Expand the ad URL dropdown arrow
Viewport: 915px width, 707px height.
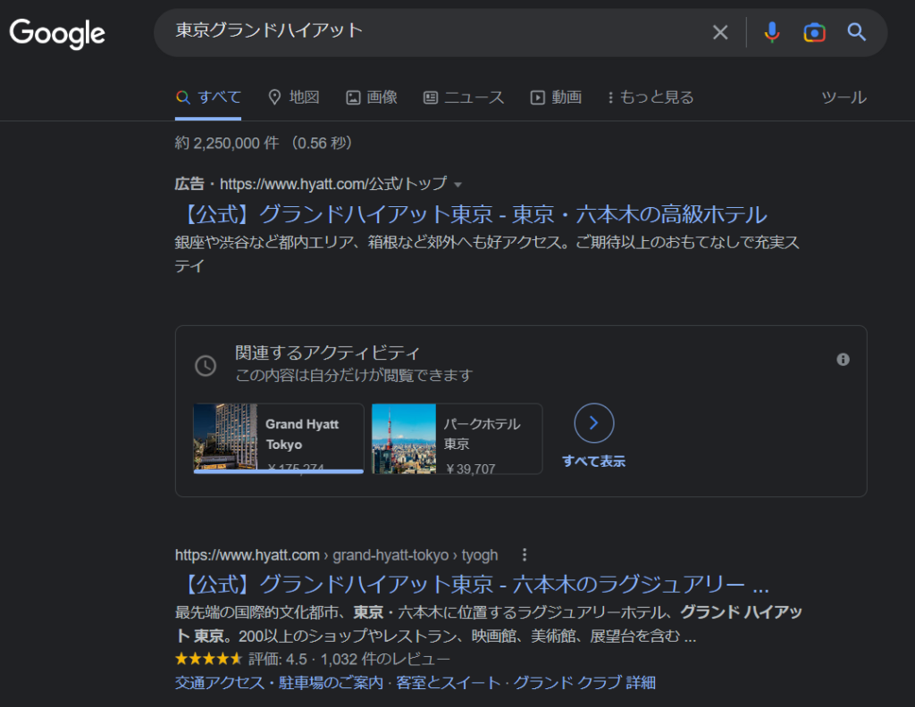coord(458,185)
